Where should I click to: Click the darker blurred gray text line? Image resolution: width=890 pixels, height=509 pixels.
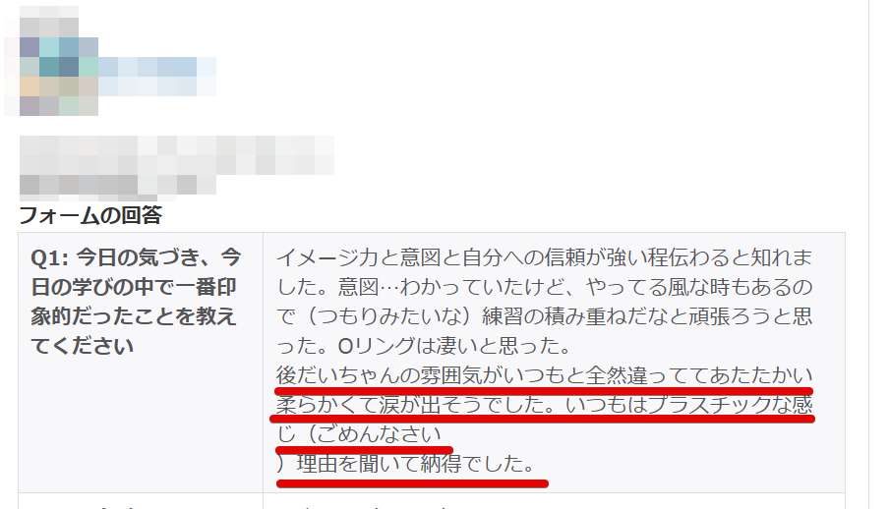[117, 185]
